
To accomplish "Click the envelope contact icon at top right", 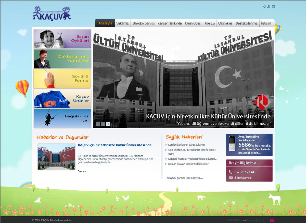I will tap(273, 7).
